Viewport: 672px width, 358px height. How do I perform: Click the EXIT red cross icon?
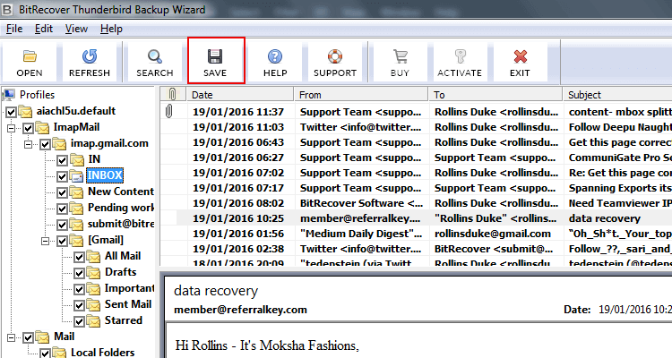(x=520, y=56)
